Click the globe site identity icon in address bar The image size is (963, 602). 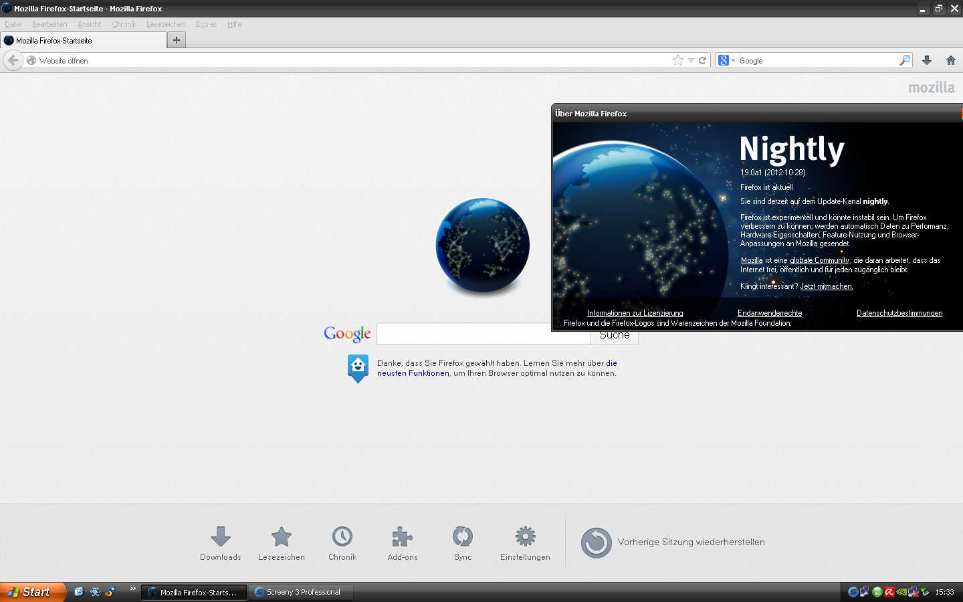click(31, 60)
